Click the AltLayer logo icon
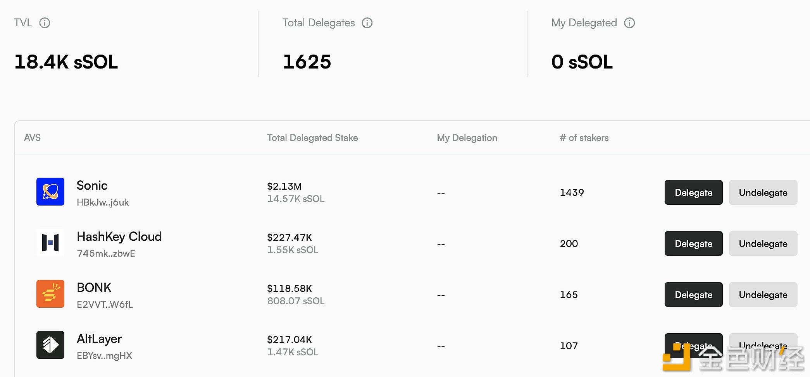 pyautogui.click(x=50, y=345)
